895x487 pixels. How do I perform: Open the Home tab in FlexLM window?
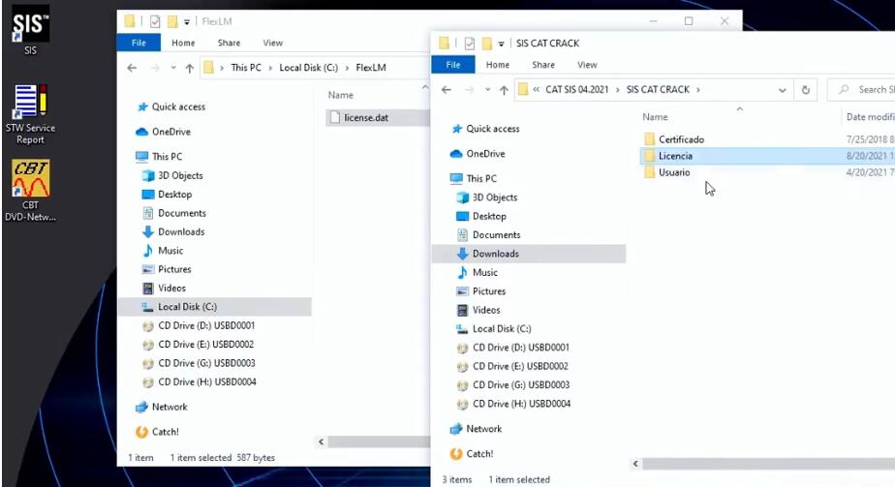point(183,43)
